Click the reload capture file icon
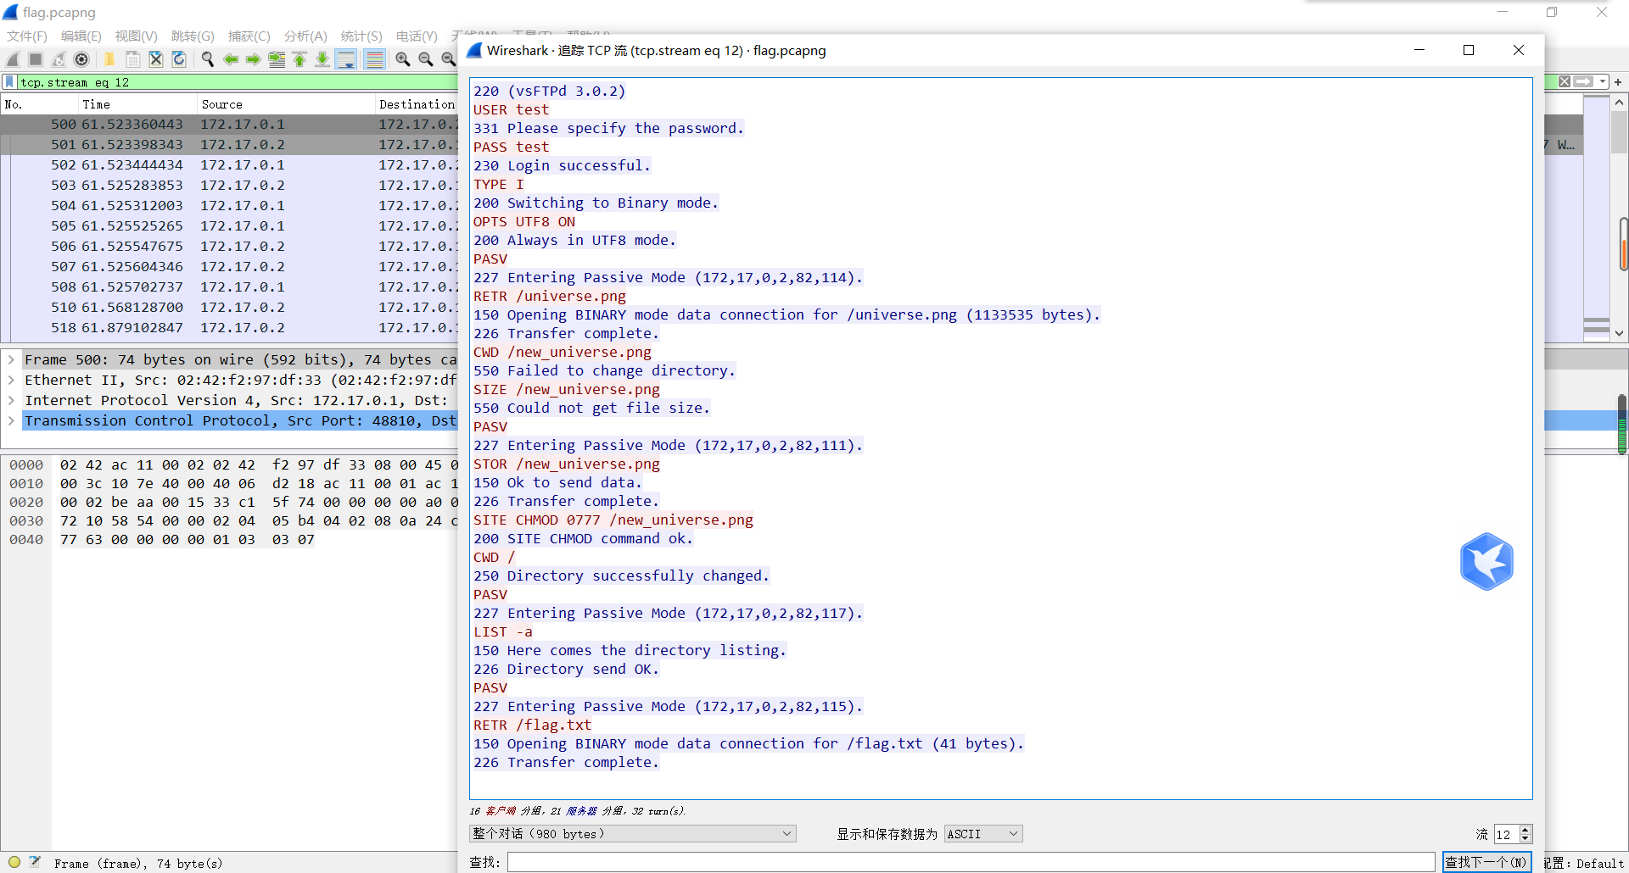This screenshot has height=873, width=1629. point(179,59)
